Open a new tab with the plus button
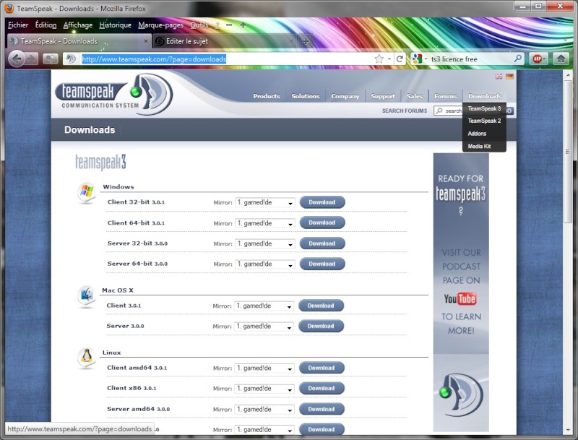This screenshot has height=440, width=578. (x=306, y=41)
